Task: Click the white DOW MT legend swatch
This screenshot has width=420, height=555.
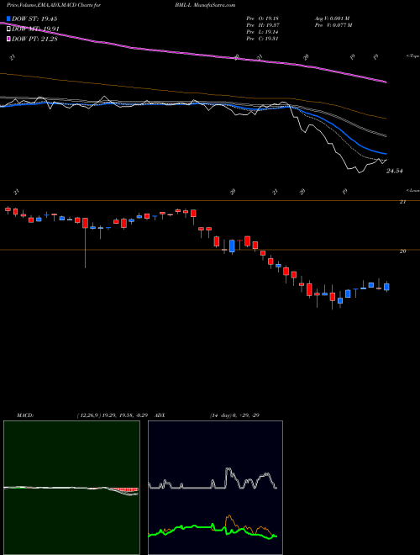Action: (8, 29)
